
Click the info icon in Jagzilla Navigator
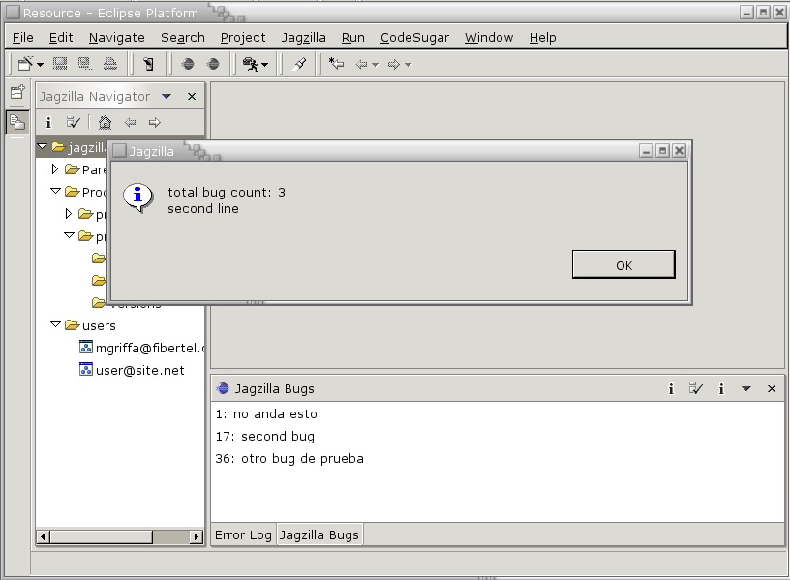(48, 122)
